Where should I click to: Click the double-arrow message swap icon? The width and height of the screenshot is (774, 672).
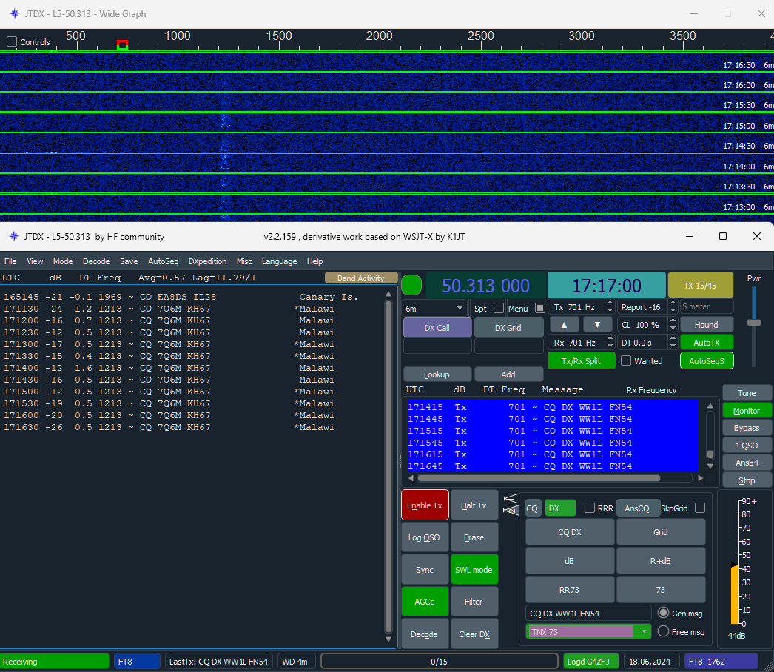tap(510, 504)
